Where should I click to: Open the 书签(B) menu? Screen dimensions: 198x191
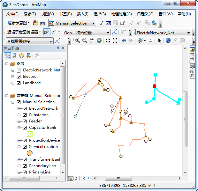[x=65, y=14]
